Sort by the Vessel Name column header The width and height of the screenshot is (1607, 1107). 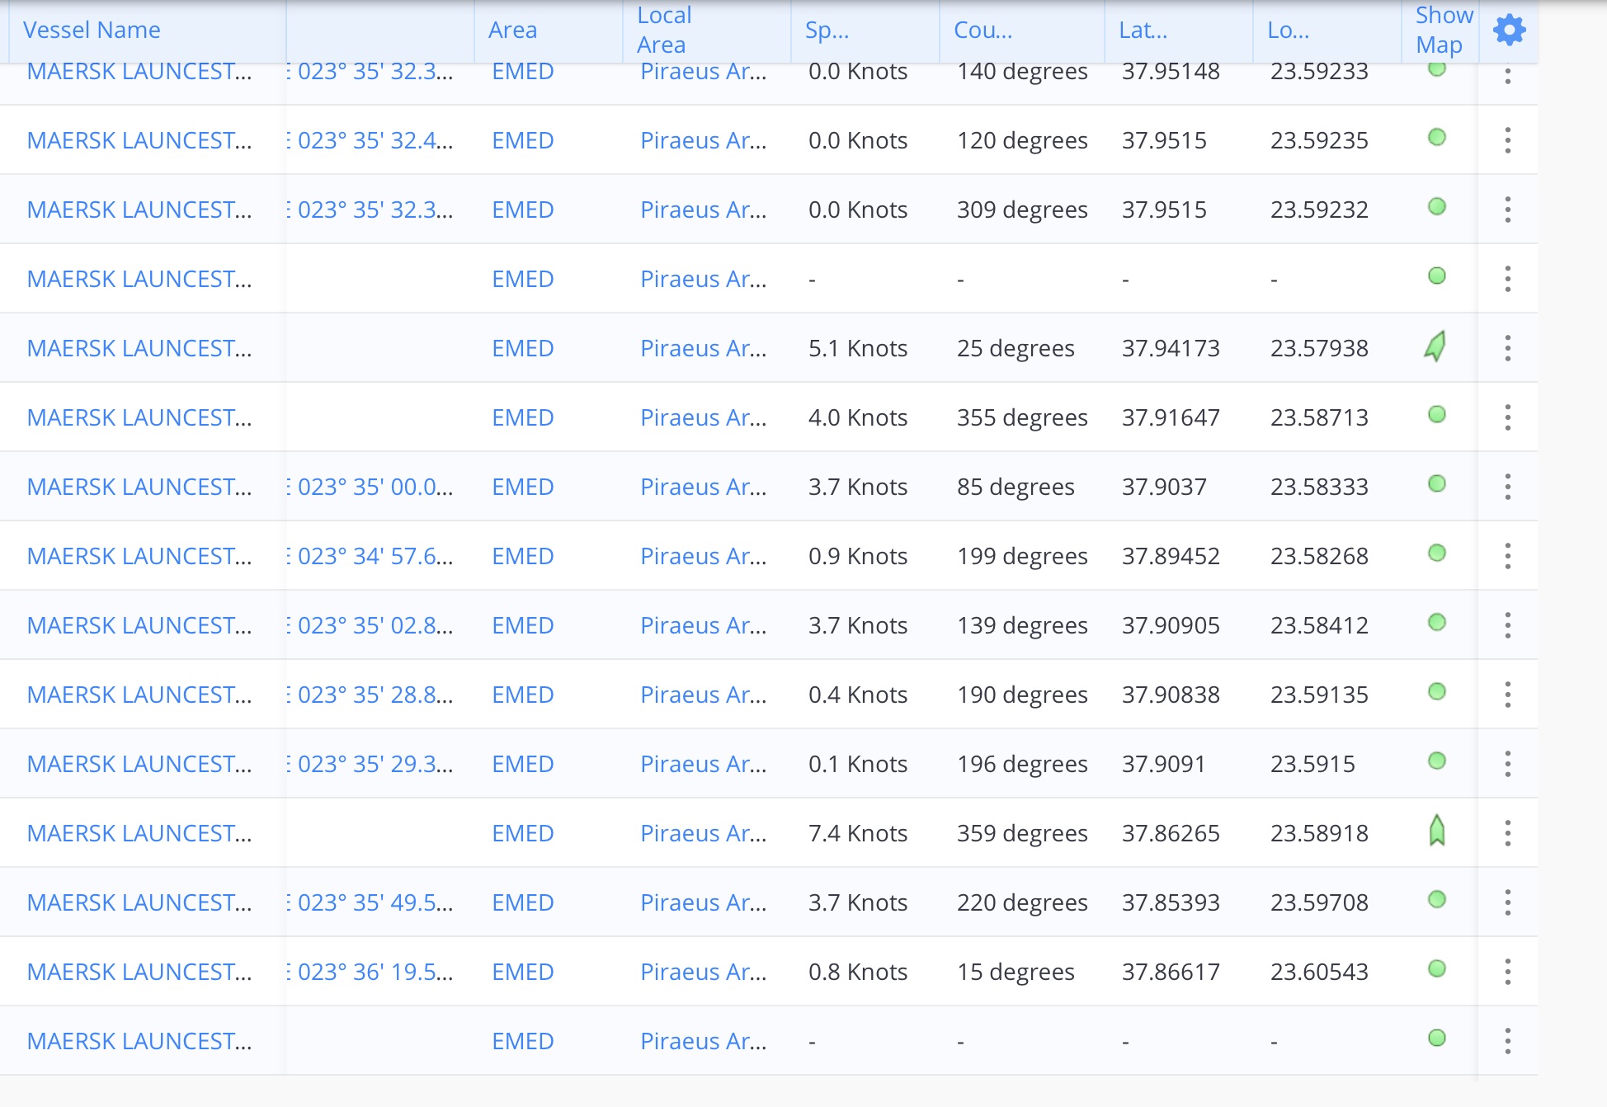coord(92,31)
